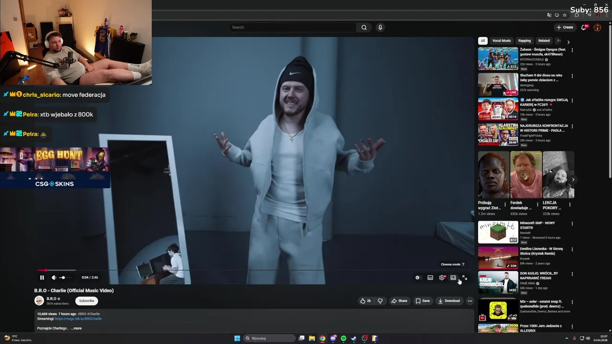612x344 pixels.
Task: Open player settings gear icon
Action: coord(442,278)
